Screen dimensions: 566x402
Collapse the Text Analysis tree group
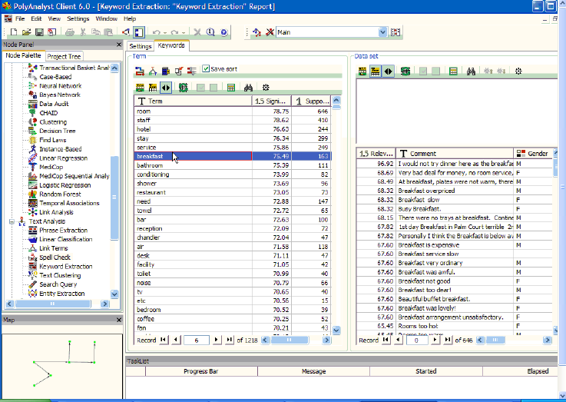click(12, 221)
